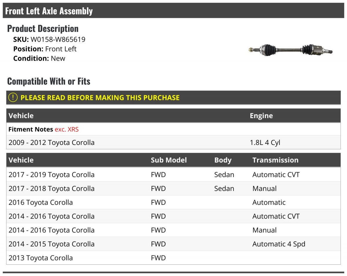347x276 pixels.
Task: Click the 1.8L 4 Cyl engine cell
Action: click(265, 143)
